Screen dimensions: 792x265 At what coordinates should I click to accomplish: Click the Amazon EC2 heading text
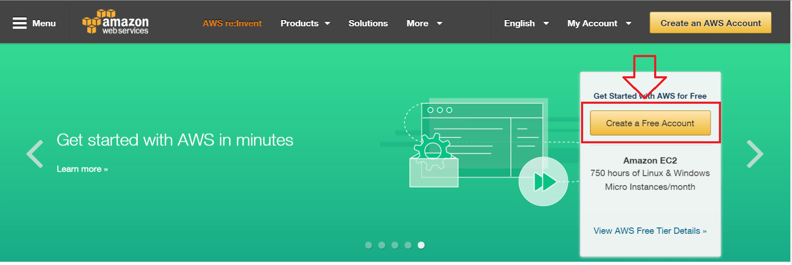650,160
